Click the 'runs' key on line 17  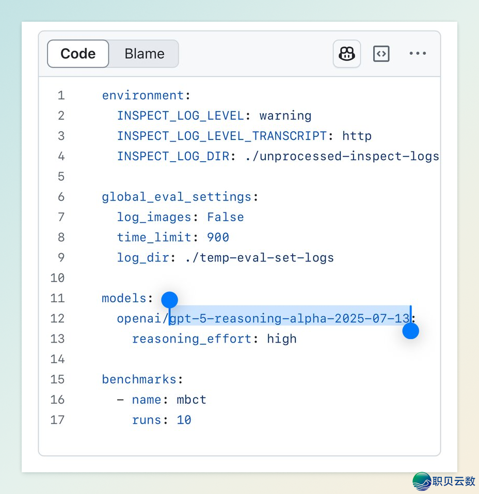tap(147, 420)
